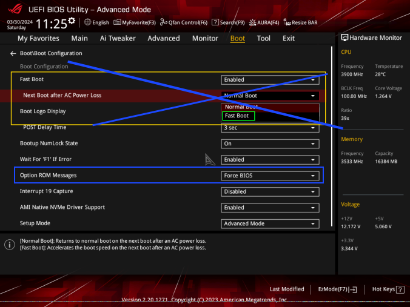Select Wait For 'F1' If Error label

[45, 159]
